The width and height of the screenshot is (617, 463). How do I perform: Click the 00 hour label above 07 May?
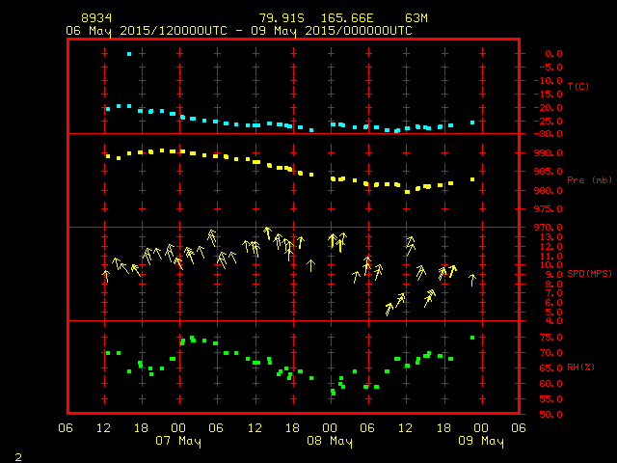tap(178, 428)
